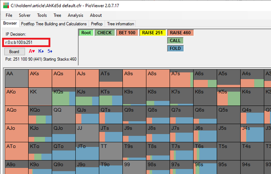Select the Q4s hand cell
The image size is (271, 174).
(x=252, y=115)
